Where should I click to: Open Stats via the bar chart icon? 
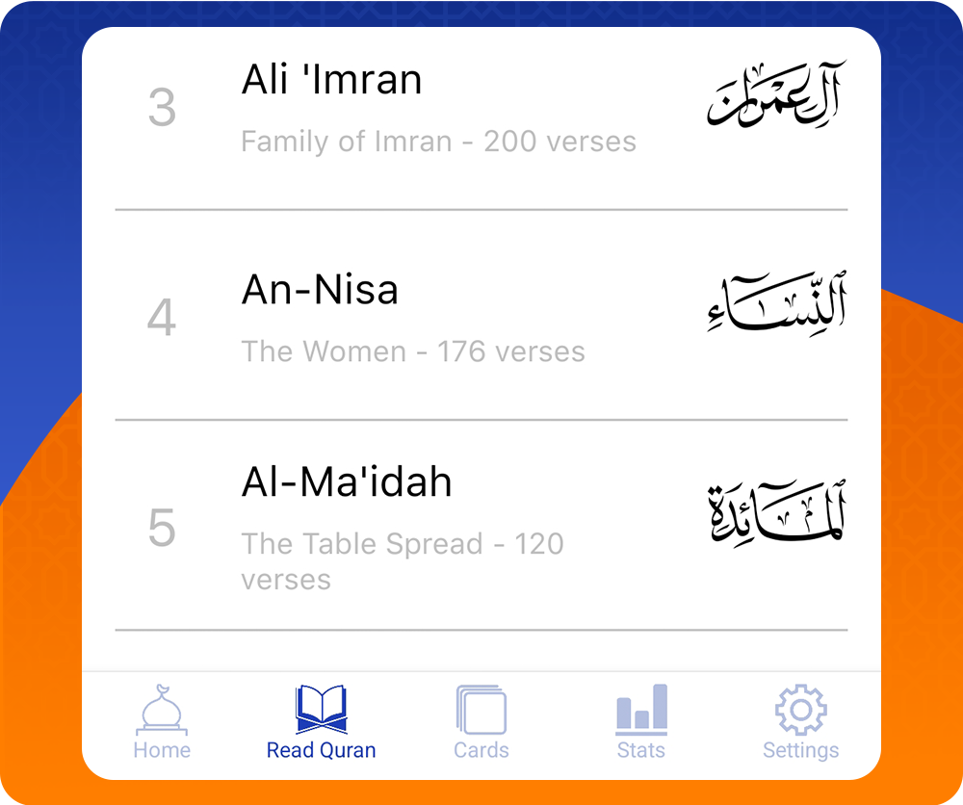coord(640,708)
